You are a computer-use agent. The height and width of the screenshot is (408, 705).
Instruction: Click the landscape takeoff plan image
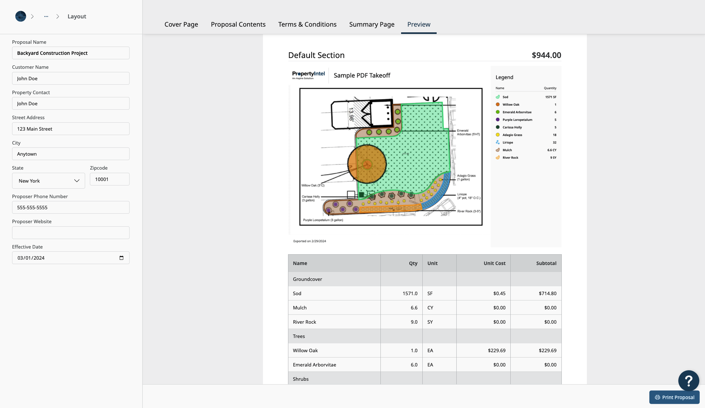coord(391,157)
